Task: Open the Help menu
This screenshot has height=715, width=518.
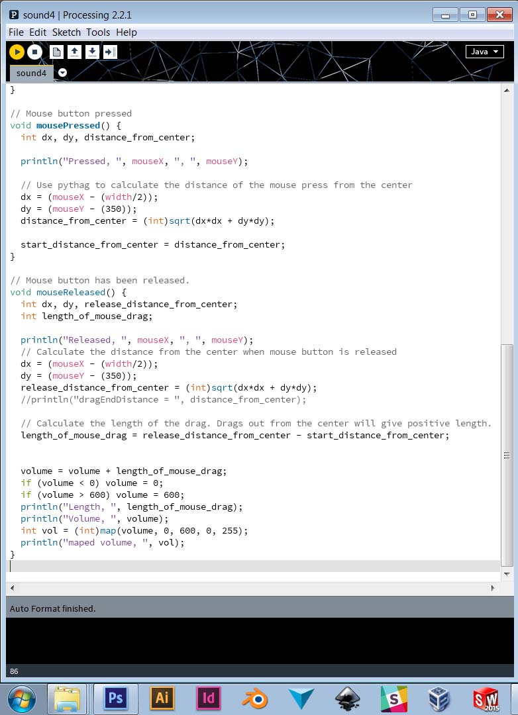Action: (127, 32)
